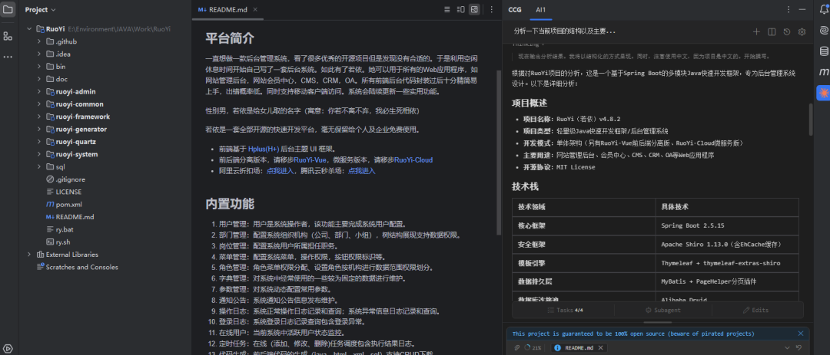The image size is (830, 355).
Task: Expand External Libraries node
Action: [30, 255]
